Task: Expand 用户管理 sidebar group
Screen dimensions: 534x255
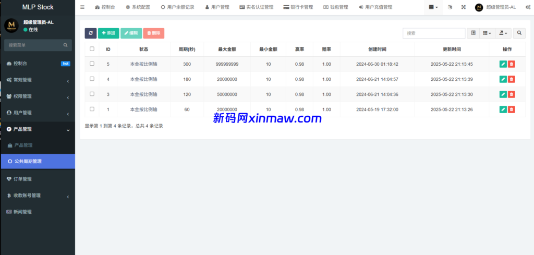Action: [x=38, y=113]
